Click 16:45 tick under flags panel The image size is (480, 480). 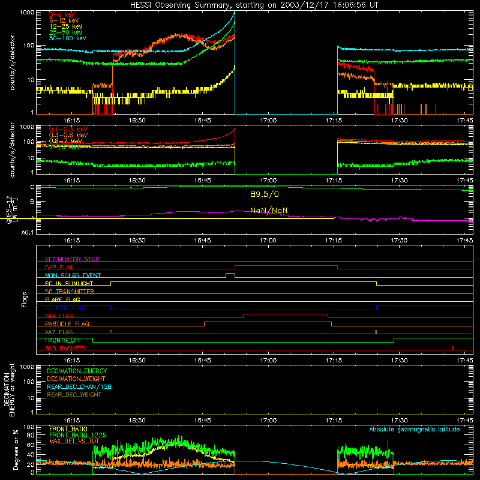(x=202, y=361)
